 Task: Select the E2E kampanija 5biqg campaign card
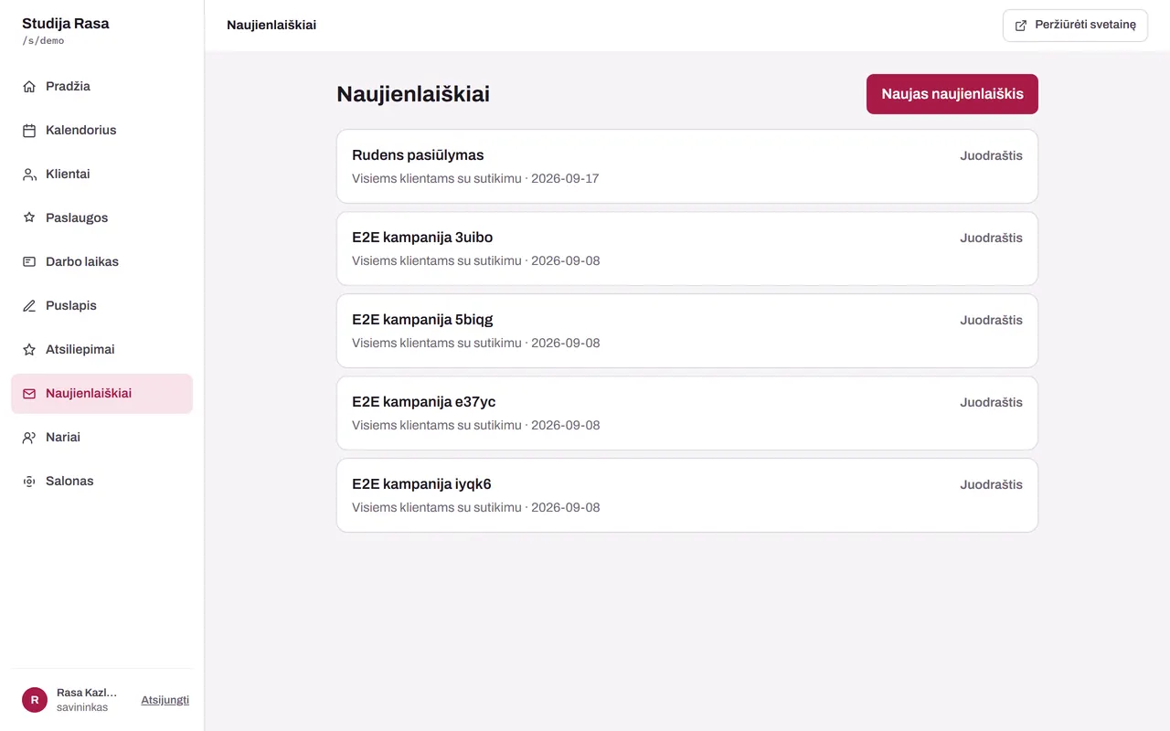[x=687, y=331]
